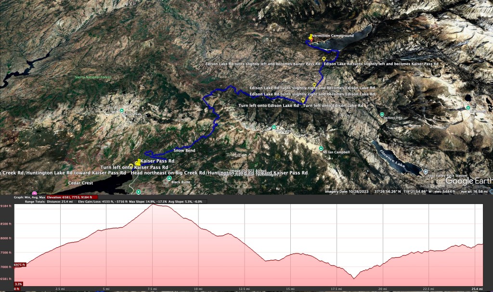Open the Jackass Dike green marker
This screenshot has height=292, width=493.
click(x=381, y=114)
